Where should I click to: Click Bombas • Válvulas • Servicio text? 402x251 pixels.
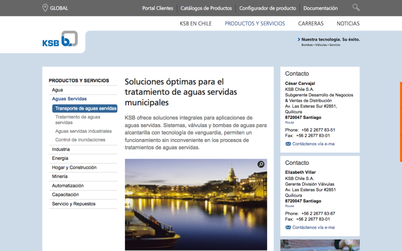tap(321, 45)
